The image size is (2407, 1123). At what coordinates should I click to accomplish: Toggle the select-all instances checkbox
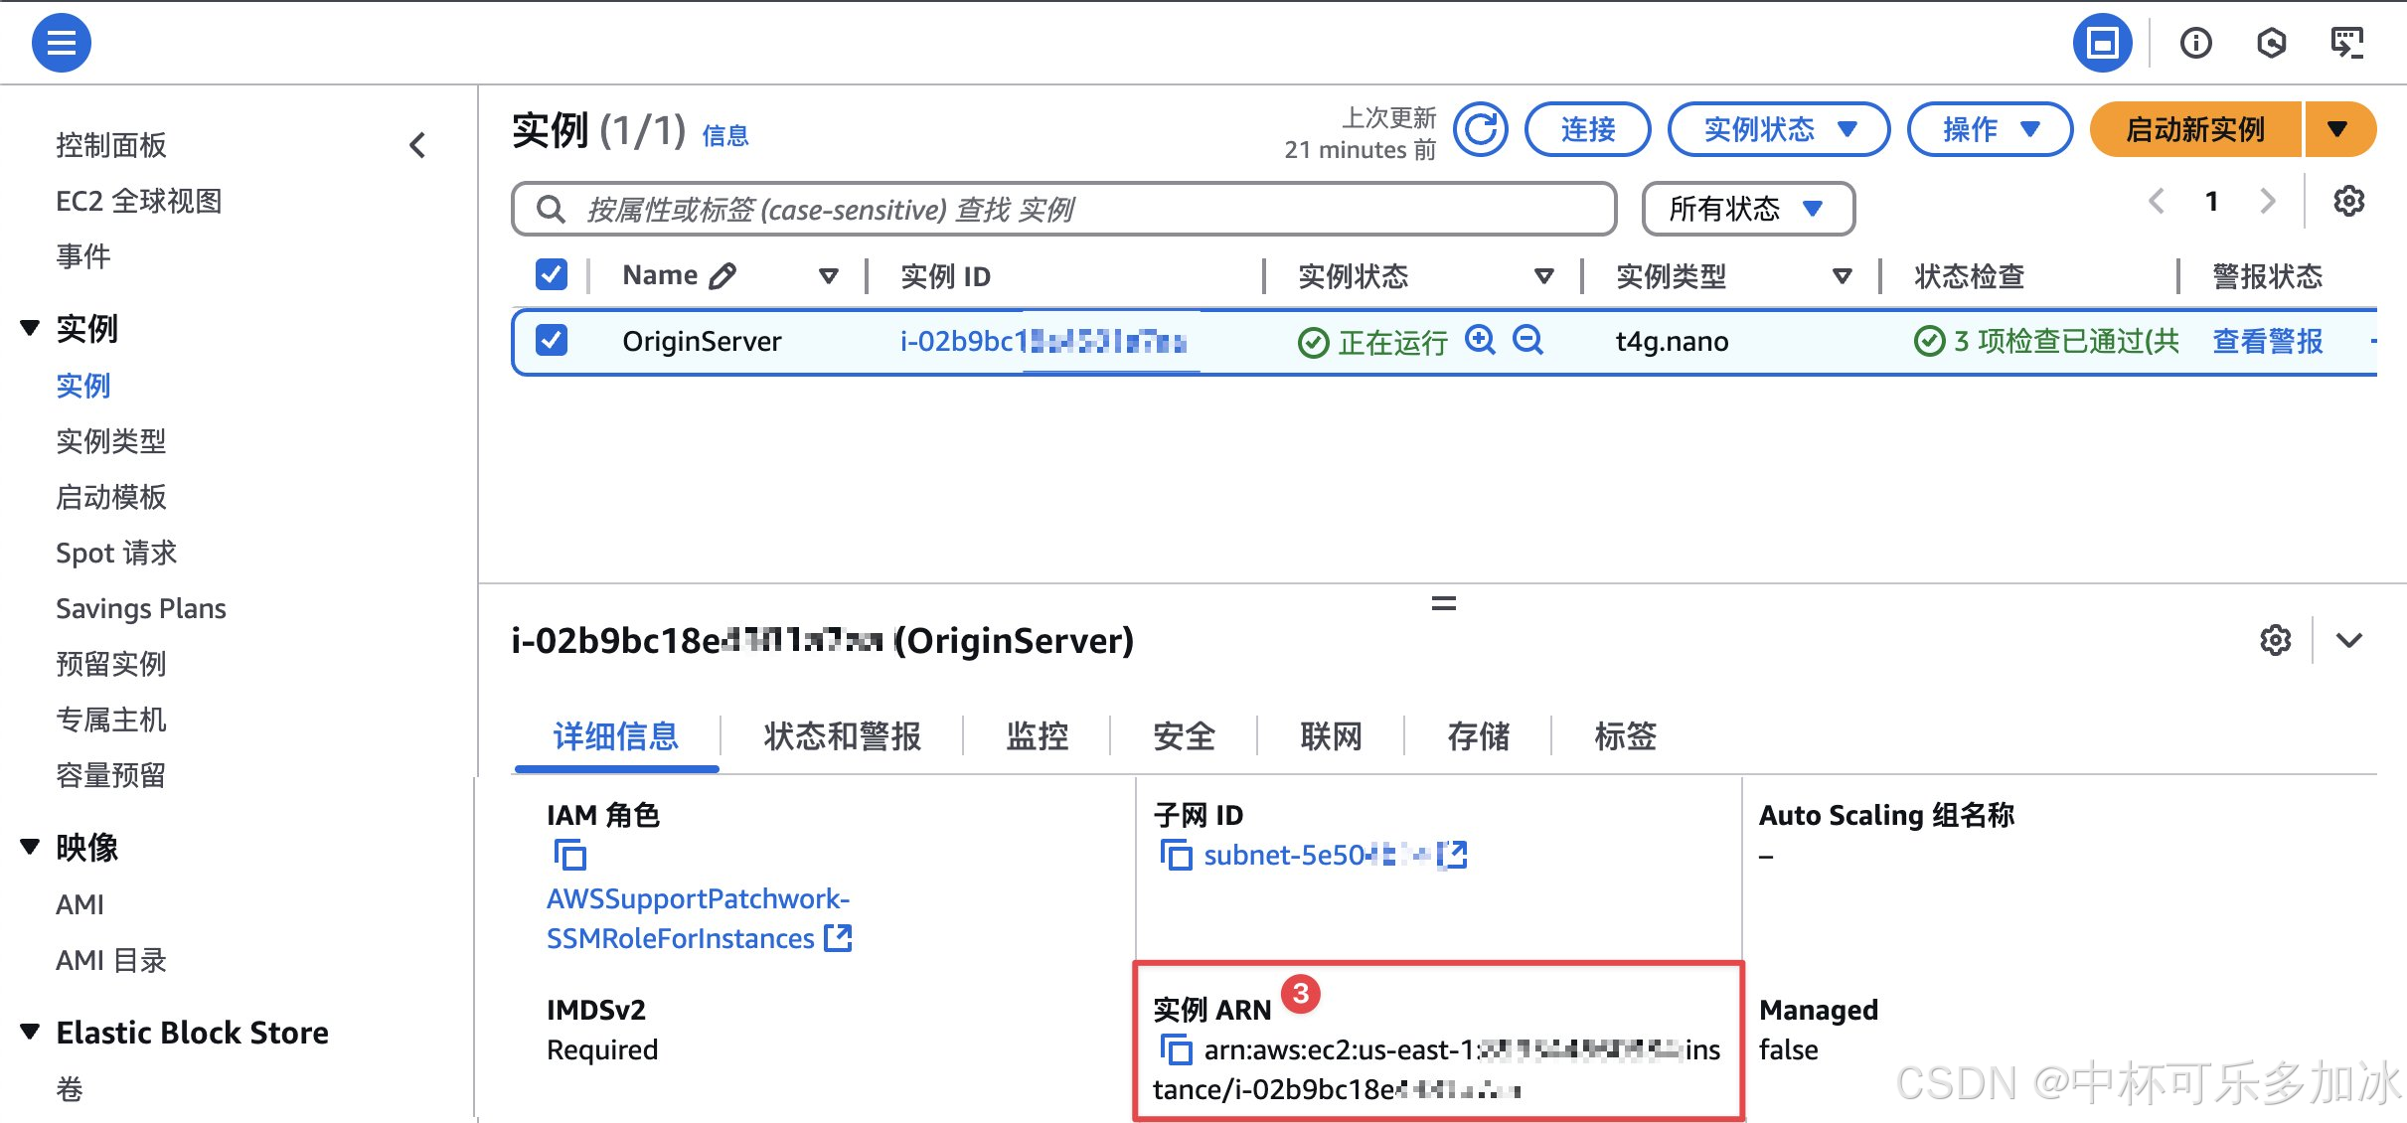[x=552, y=275]
